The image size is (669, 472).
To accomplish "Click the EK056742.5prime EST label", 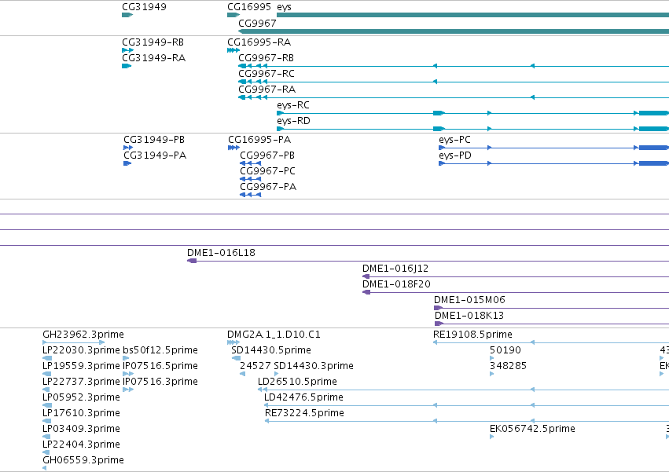I will tap(532, 430).
